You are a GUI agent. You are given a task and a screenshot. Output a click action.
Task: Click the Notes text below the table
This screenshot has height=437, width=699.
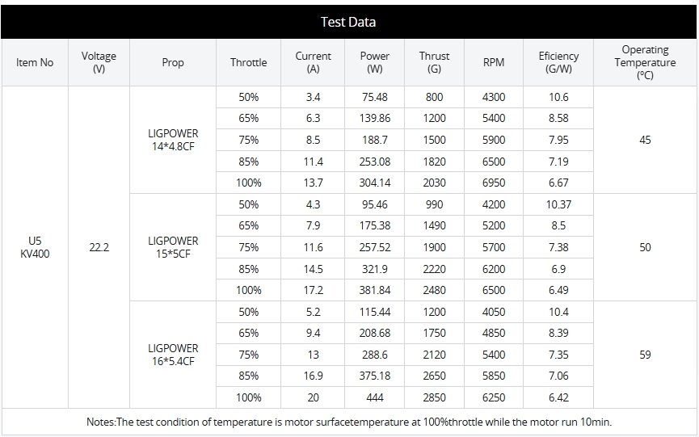[x=349, y=422]
